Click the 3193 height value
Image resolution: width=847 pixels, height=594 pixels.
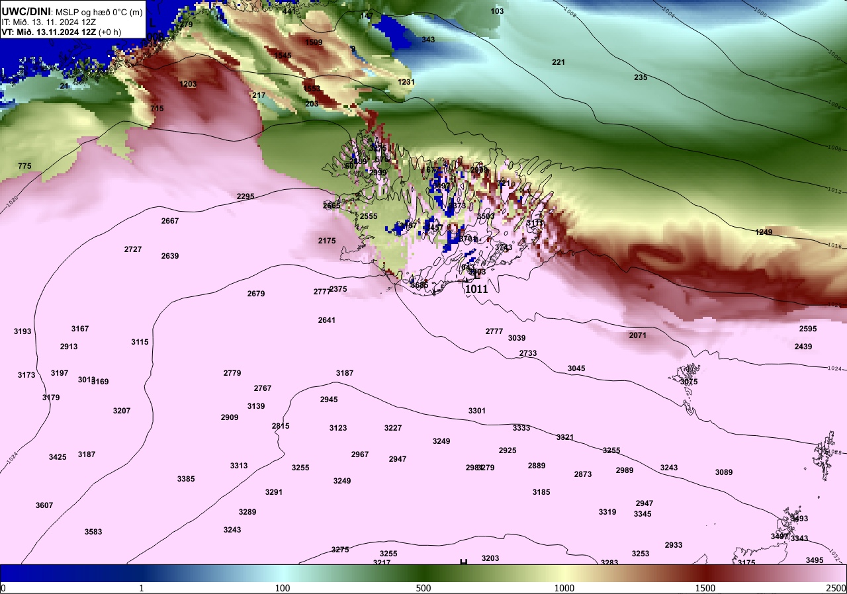[22, 331]
